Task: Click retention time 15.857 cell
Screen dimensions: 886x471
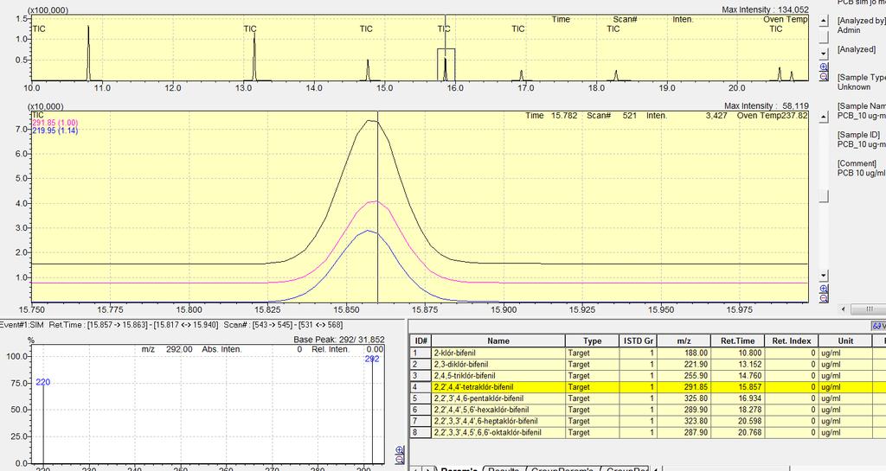Action: (x=737, y=387)
